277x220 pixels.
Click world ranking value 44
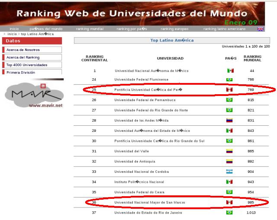(252, 71)
